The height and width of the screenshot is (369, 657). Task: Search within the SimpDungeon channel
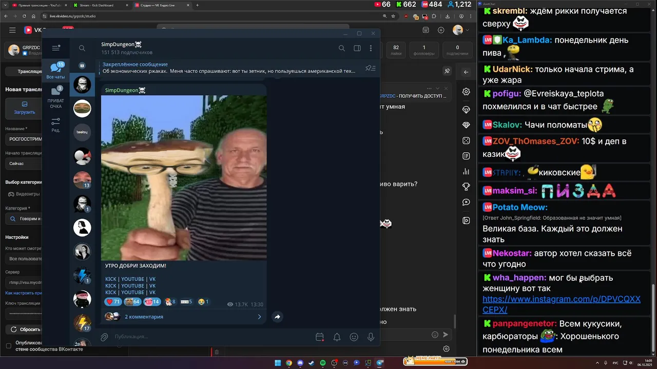[x=342, y=48]
